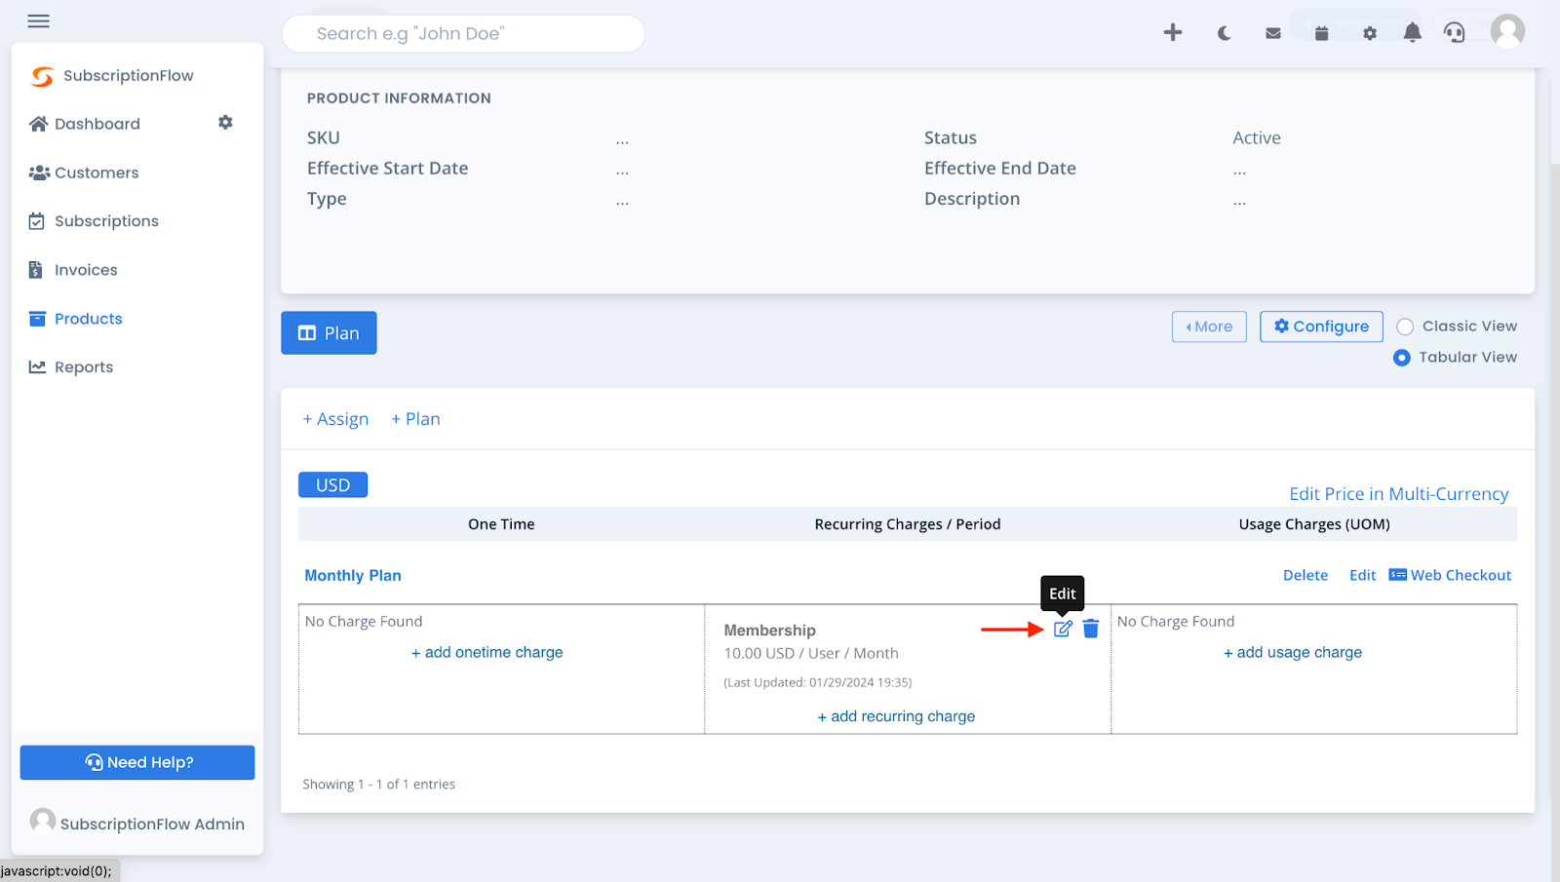Open the Monthly Plan link
The width and height of the screenshot is (1560, 882).
(x=353, y=575)
